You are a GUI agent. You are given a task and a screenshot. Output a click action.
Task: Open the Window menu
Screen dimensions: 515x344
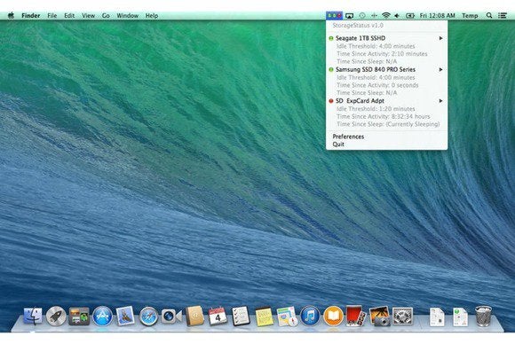click(x=128, y=15)
